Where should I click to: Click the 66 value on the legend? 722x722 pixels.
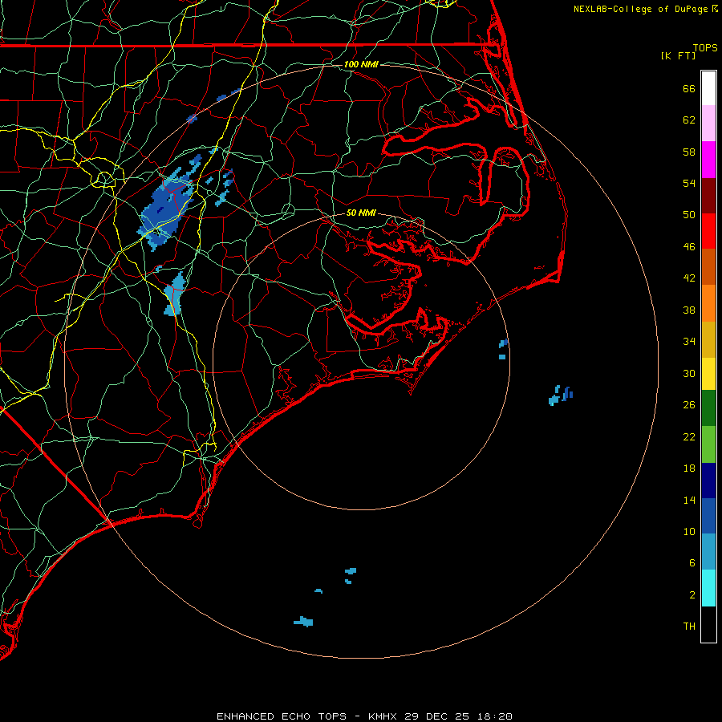689,88
